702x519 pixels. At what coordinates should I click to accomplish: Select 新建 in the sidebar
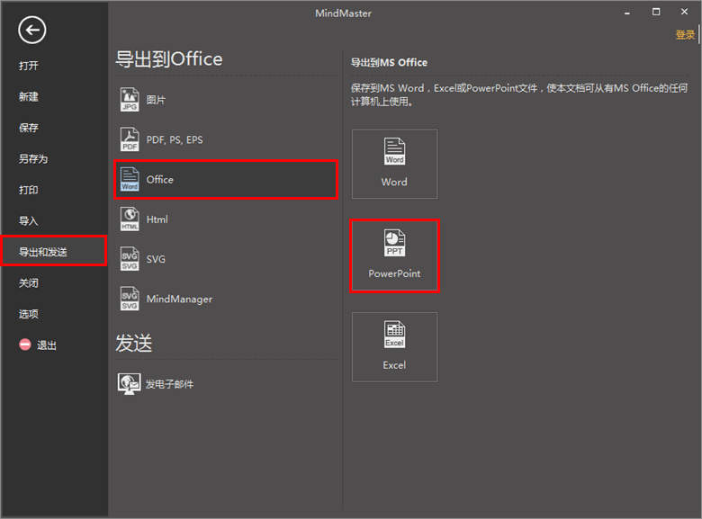click(29, 97)
